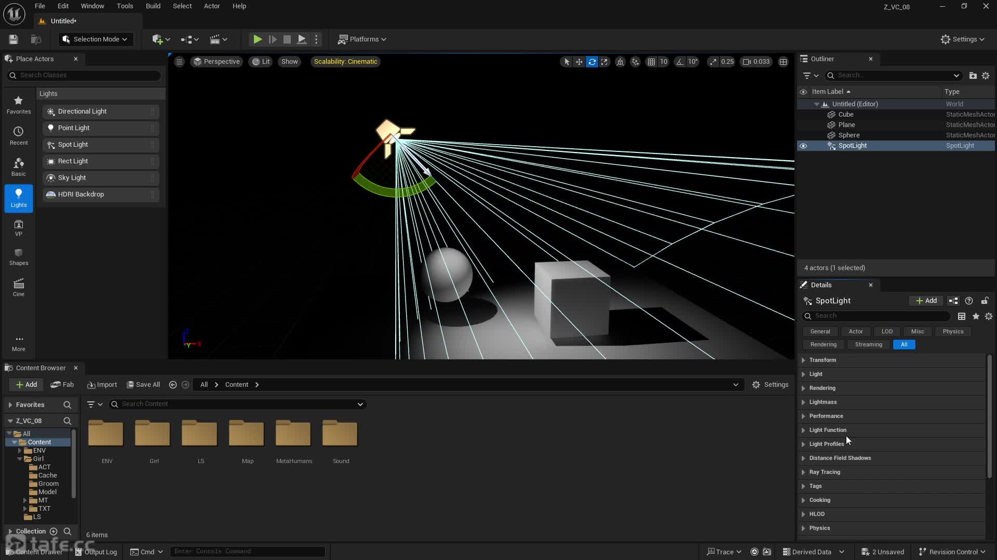Image resolution: width=997 pixels, height=560 pixels.
Task: Toggle rotation snapping angle icon
Action: [x=680, y=62]
